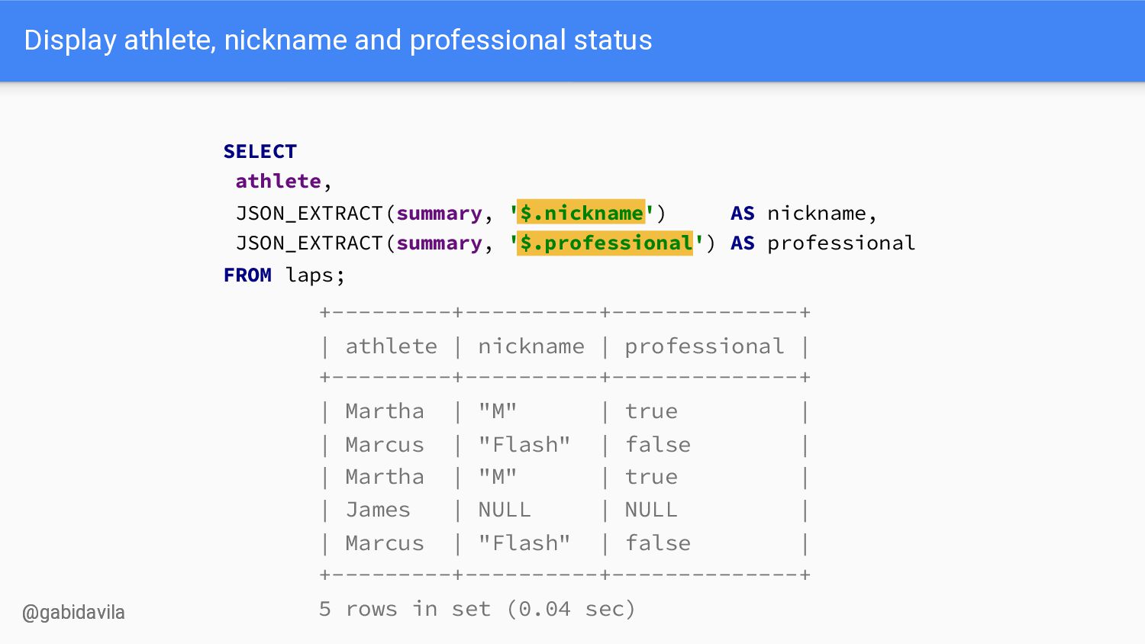Click '5 rows in set (0.04 sec)'
This screenshot has width=1145, height=644.
(477, 609)
